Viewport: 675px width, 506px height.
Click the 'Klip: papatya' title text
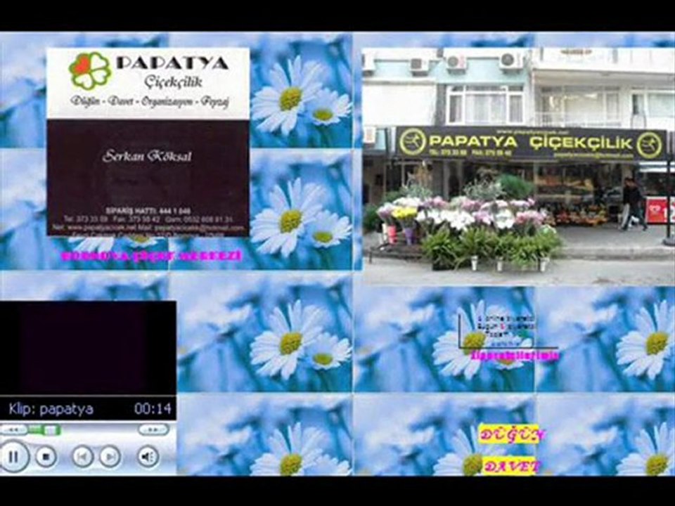(x=51, y=408)
